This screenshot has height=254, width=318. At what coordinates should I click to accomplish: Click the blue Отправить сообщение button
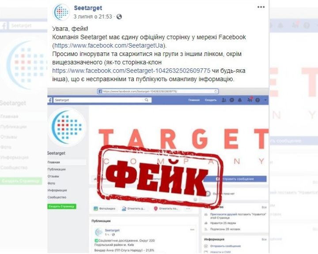tap(235, 179)
